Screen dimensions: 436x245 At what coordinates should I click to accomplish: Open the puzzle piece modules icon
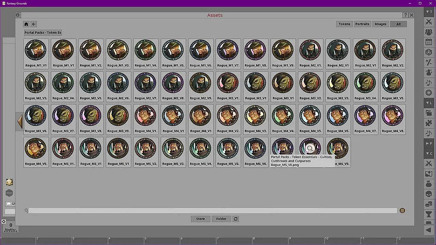(x=429, y=123)
